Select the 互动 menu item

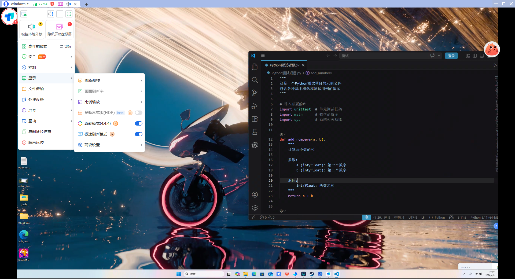(47, 121)
